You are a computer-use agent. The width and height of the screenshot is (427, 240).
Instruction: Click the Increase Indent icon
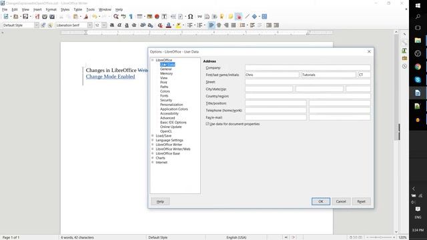click(x=269, y=25)
